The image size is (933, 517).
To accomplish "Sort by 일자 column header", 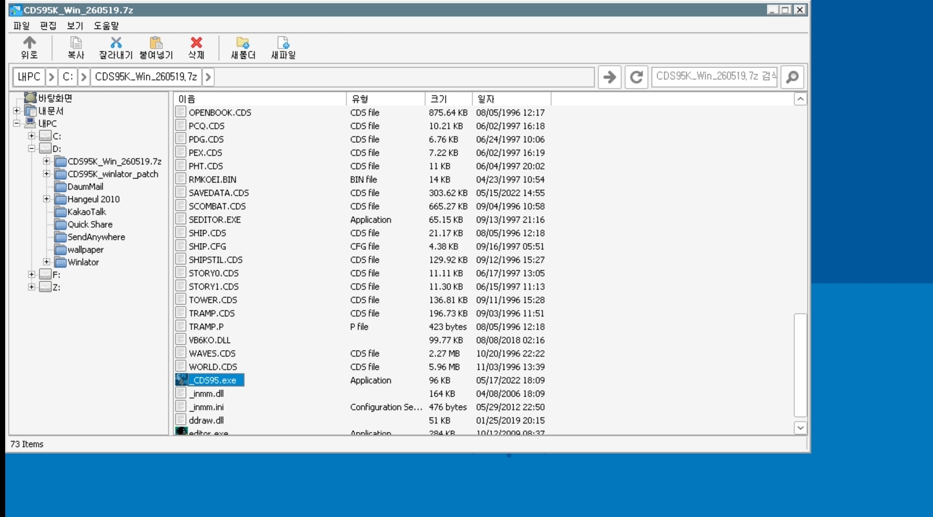I will pos(512,99).
